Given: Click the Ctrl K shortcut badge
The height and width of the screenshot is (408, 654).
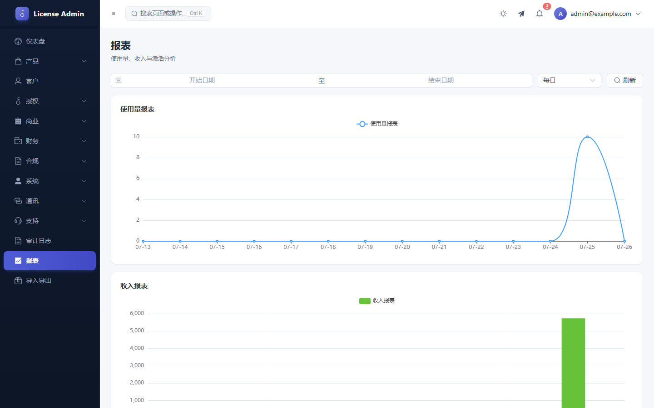Looking at the screenshot, I should click(196, 14).
